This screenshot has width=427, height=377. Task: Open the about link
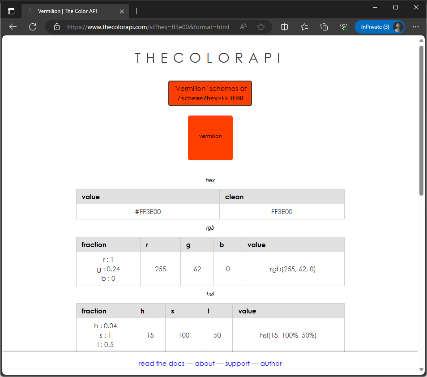click(205, 364)
